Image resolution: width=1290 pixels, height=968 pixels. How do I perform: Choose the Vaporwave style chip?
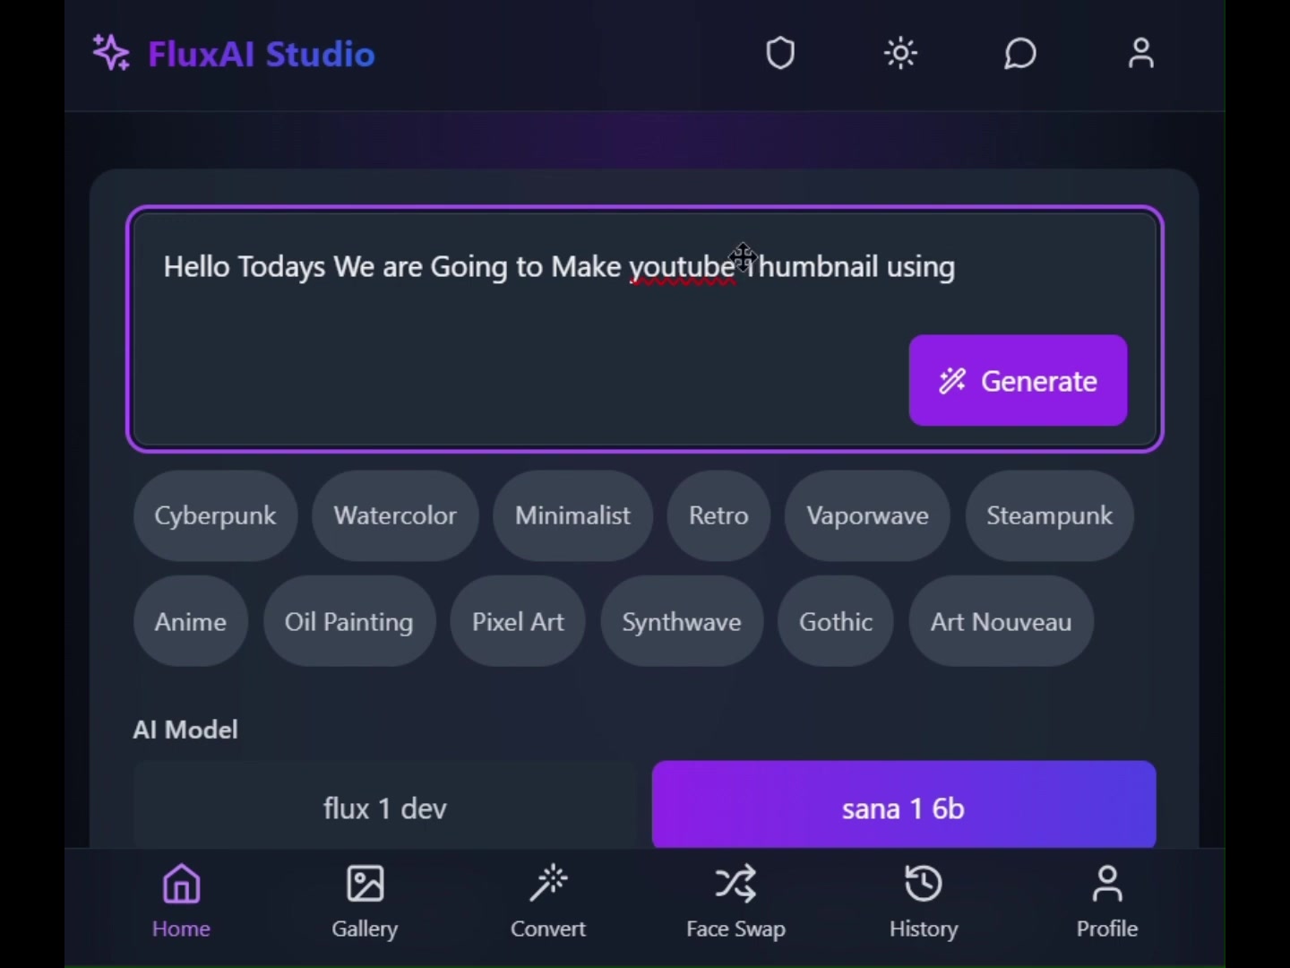pos(867,516)
